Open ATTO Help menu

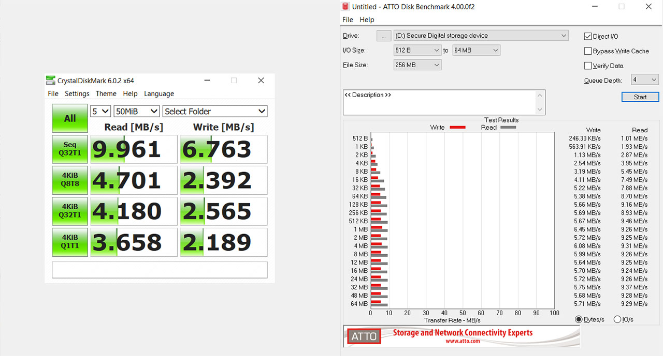[367, 20]
